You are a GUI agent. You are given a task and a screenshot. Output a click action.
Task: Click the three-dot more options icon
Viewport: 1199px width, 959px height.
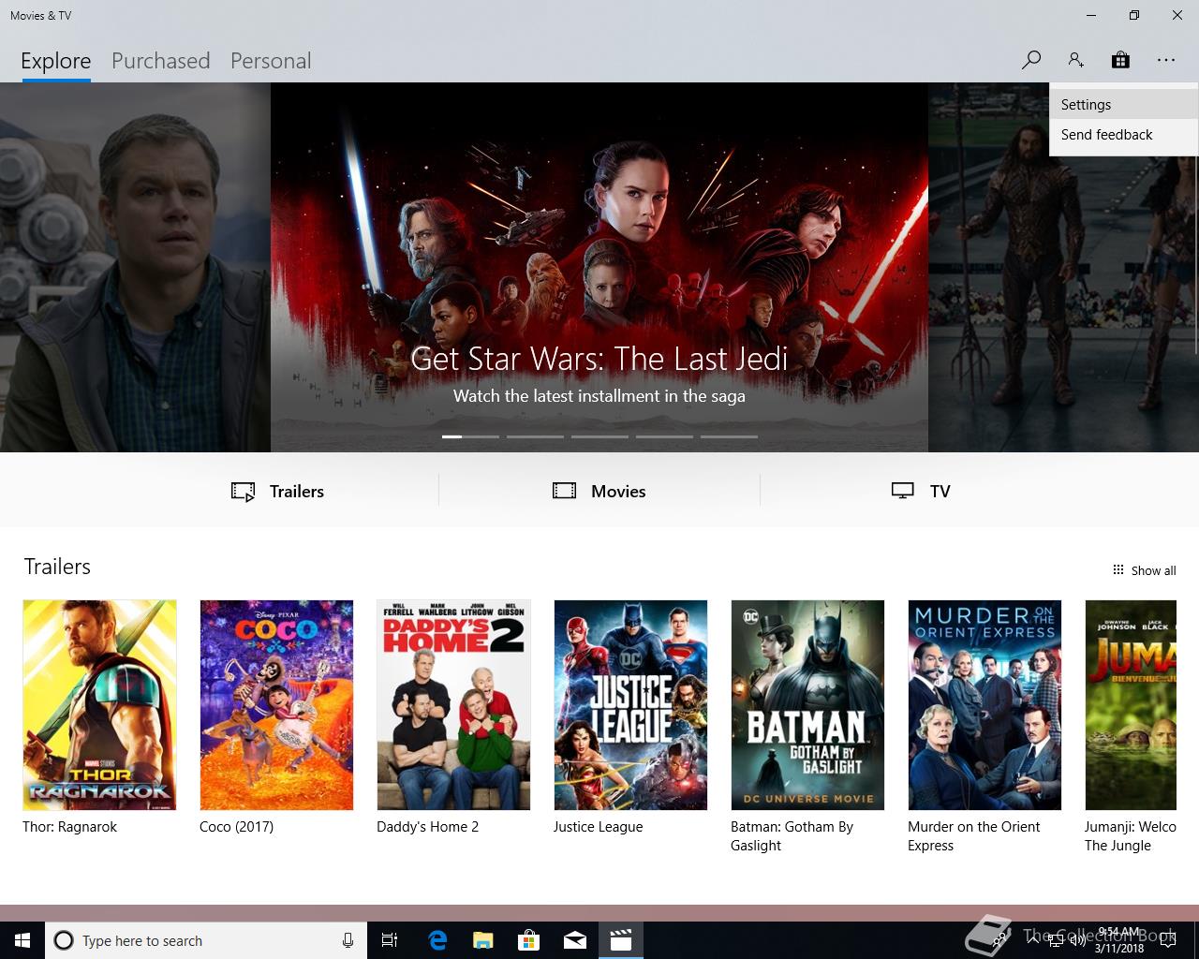pos(1165,61)
